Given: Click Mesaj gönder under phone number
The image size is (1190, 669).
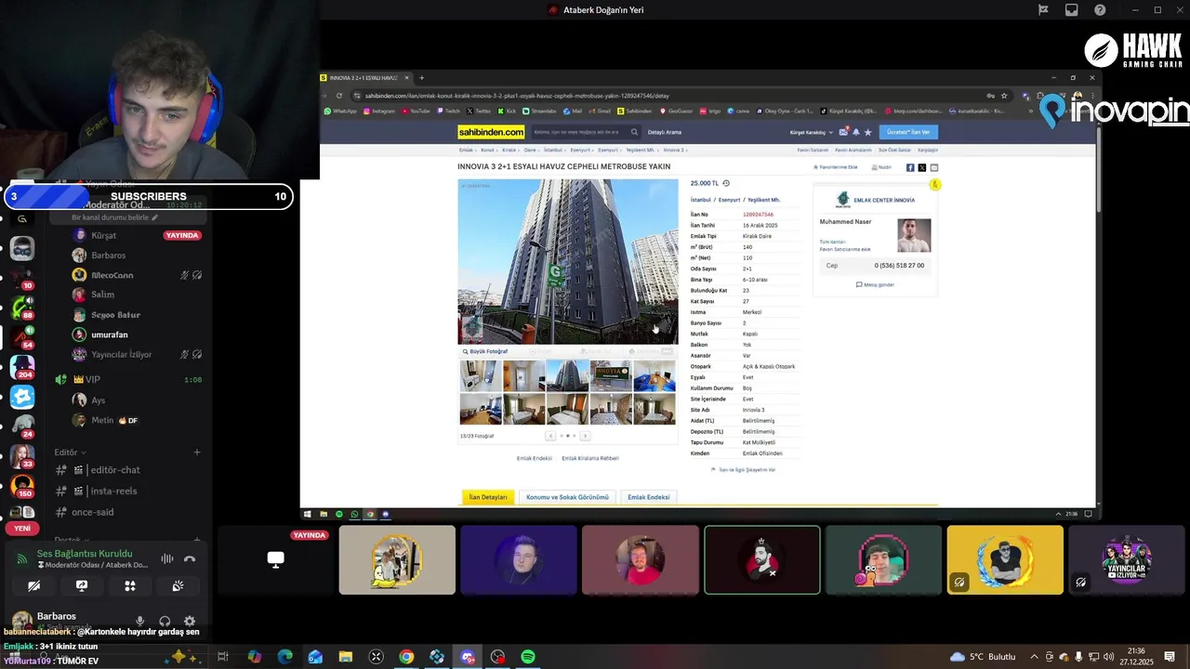Looking at the screenshot, I should (x=875, y=284).
